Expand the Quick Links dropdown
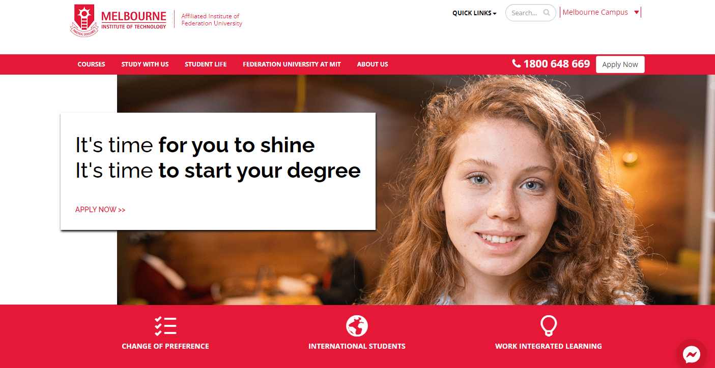The image size is (715, 368). pos(474,13)
